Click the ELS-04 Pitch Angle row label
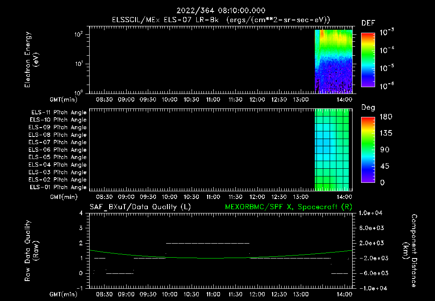The image size is (435, 301). point(57,165)
